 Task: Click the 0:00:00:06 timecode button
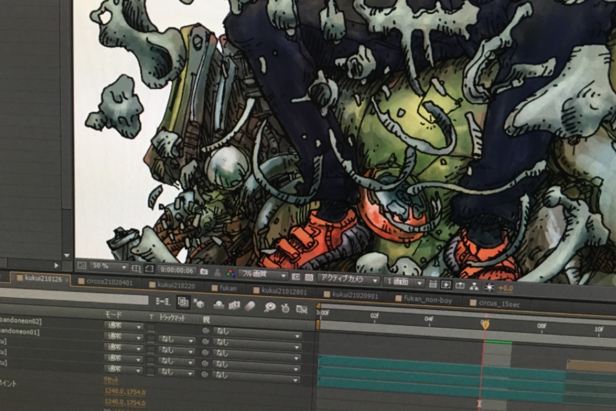tap(176, 270)
